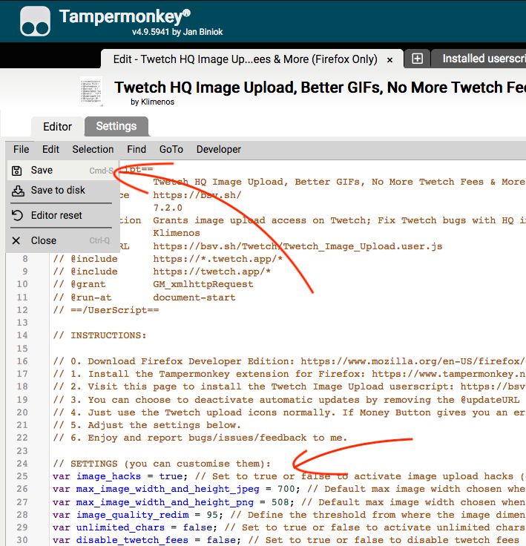526x546 pixels.
Task: Click line number 30 in the gutter
Action: (x=22, y=540)
